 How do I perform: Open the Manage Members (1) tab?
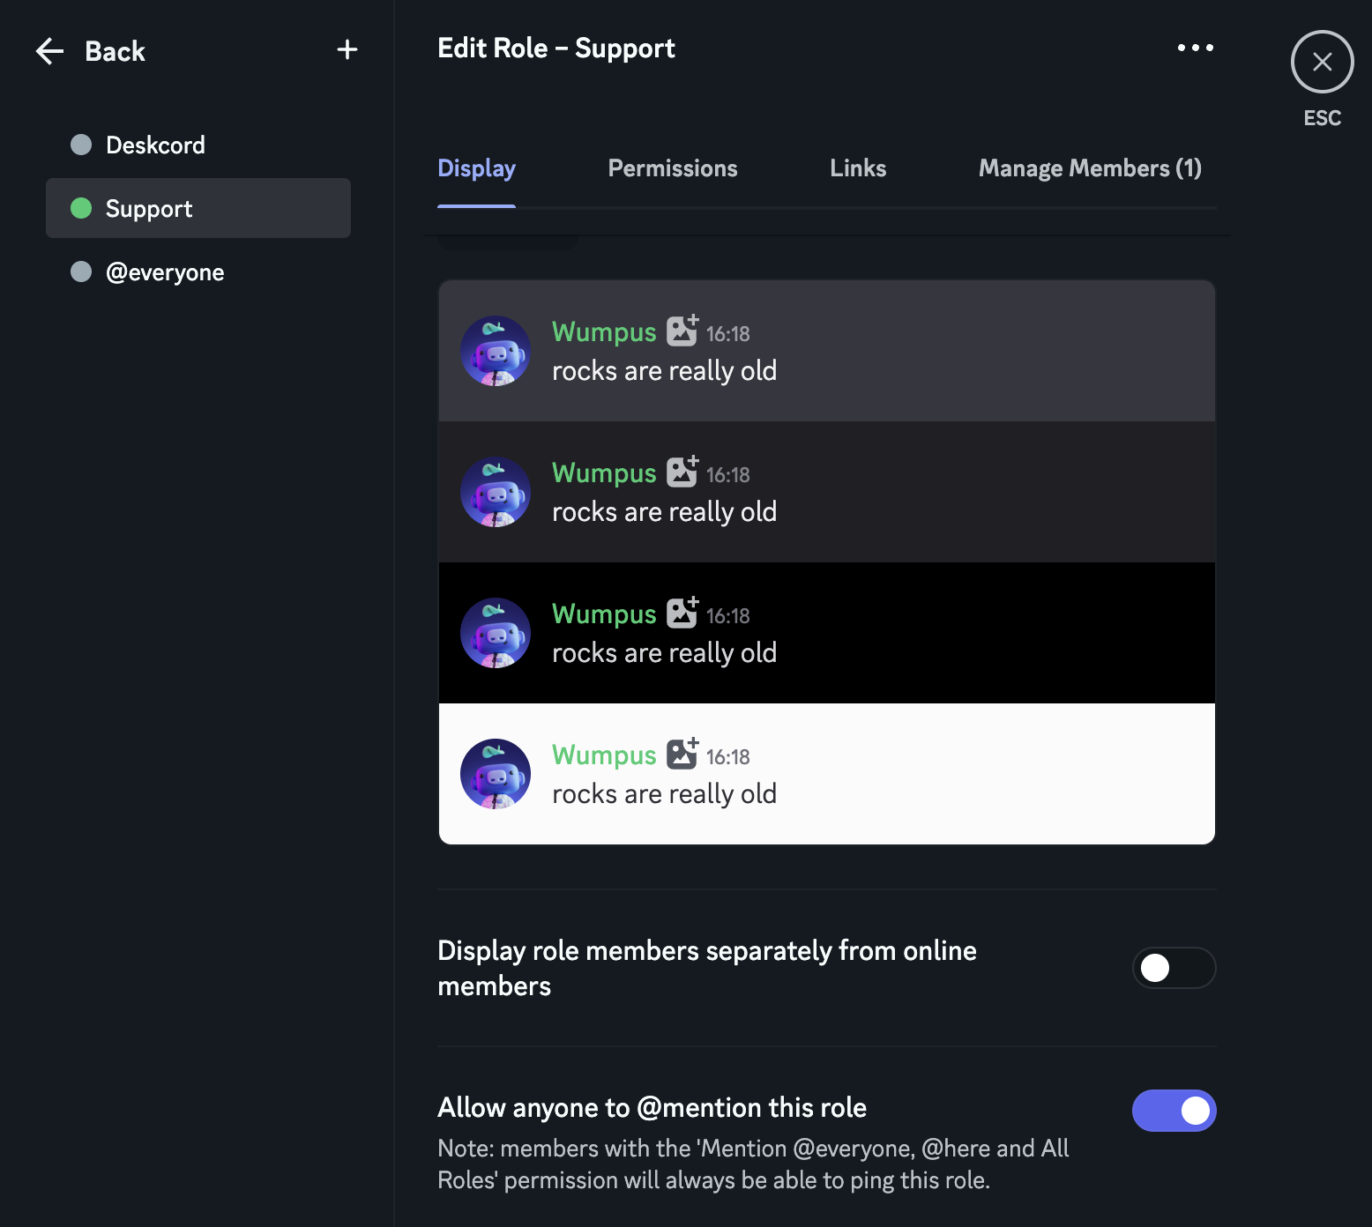1090,168
